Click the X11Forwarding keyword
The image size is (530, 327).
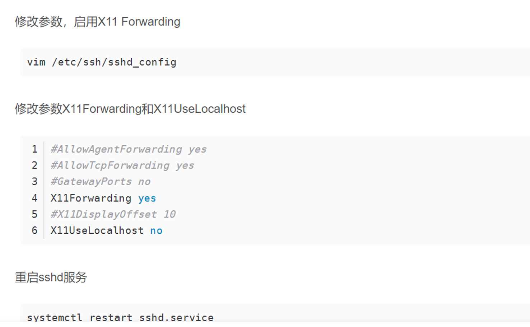point(91,198)
